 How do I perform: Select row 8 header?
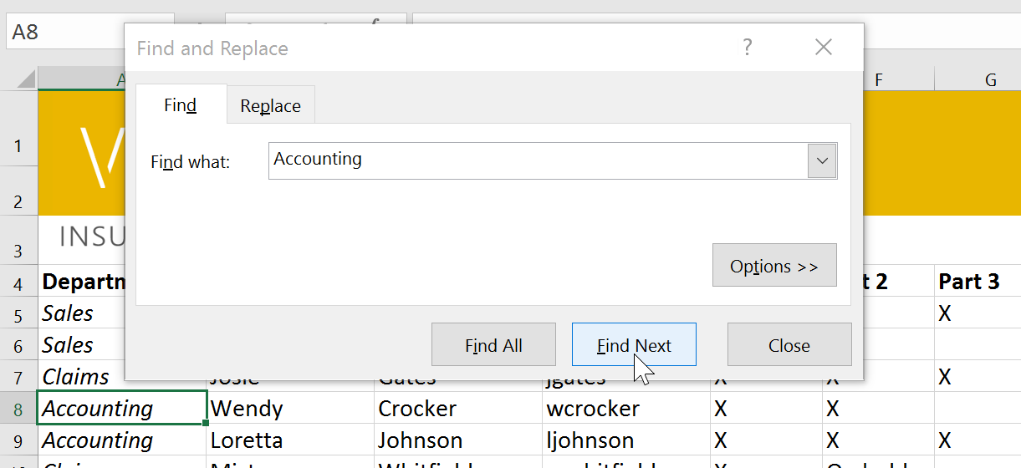point(18,409)
